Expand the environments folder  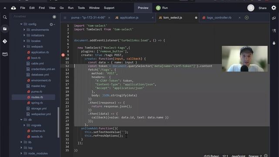tap(24, 30)
